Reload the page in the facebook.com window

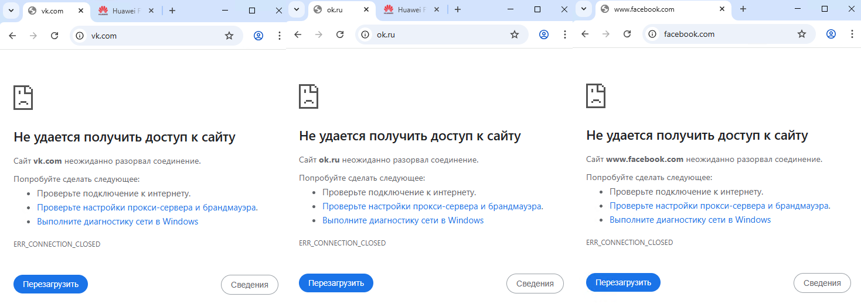627,34
